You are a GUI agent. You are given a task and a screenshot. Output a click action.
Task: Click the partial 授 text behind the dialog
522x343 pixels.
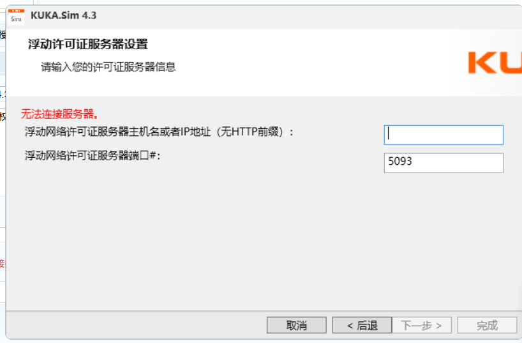pos(3,34)
